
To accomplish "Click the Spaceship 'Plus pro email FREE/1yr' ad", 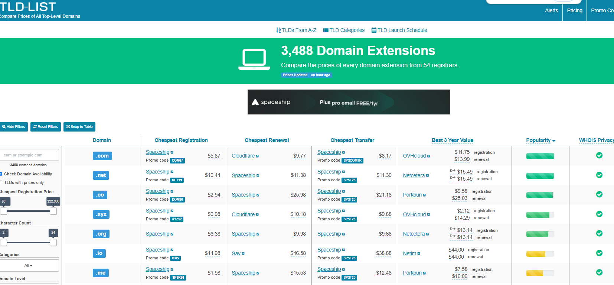I will 349,102.
